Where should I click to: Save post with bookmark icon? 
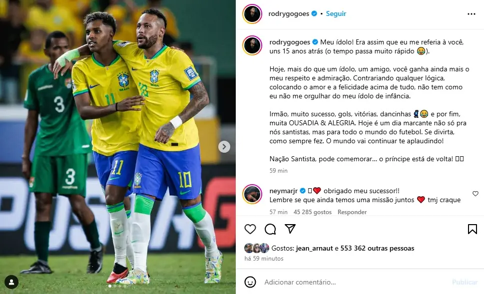(x=473, y=229)
